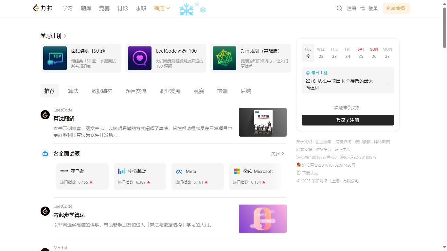Click the 算法图解 book cover thumbnail
Screen dimensions: 447x251
pyautogui.click(x=262, y=122)
